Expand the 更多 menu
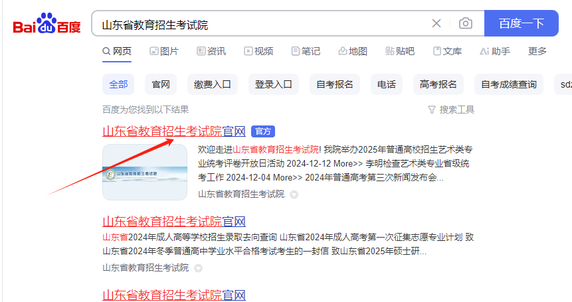 coord(537,51)
